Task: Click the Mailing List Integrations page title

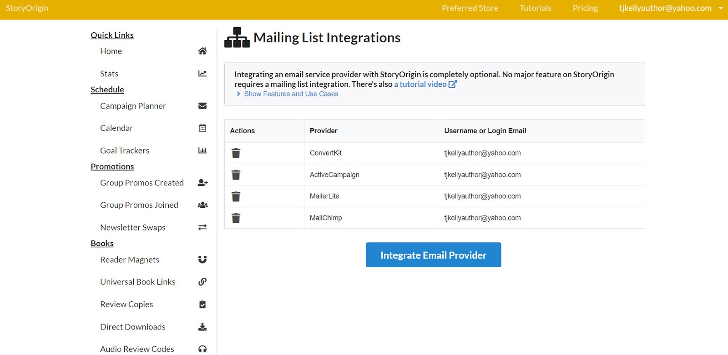Action: (x=327, y=37)
